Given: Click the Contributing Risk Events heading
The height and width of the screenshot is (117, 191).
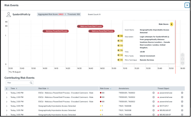Looking at the screenshot, I should [x=19, y=78].
